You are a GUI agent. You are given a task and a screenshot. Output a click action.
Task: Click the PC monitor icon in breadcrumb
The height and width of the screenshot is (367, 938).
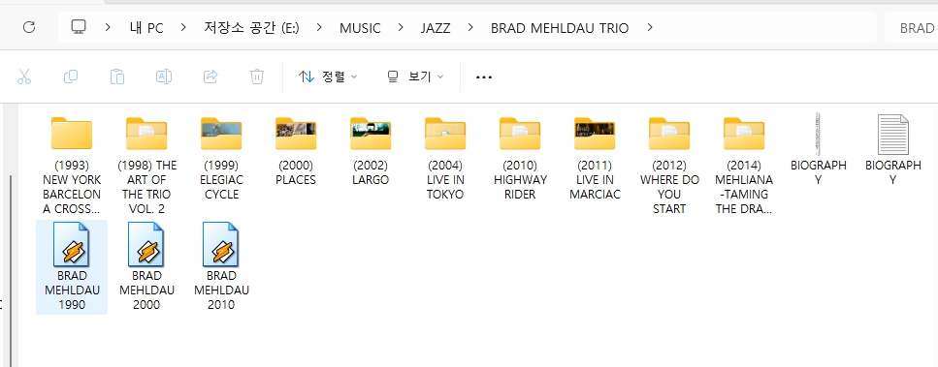79,27
